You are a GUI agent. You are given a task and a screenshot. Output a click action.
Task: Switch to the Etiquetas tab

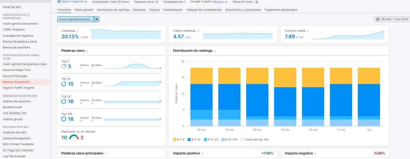point(139,10)
